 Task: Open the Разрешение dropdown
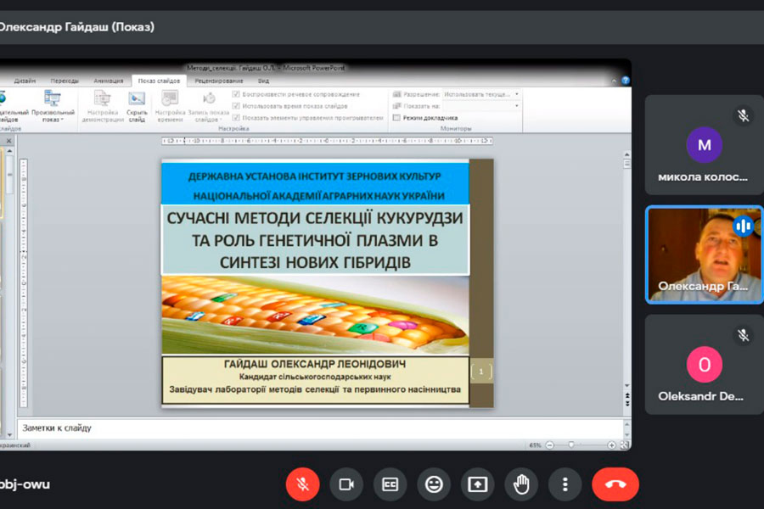point(481,94)
